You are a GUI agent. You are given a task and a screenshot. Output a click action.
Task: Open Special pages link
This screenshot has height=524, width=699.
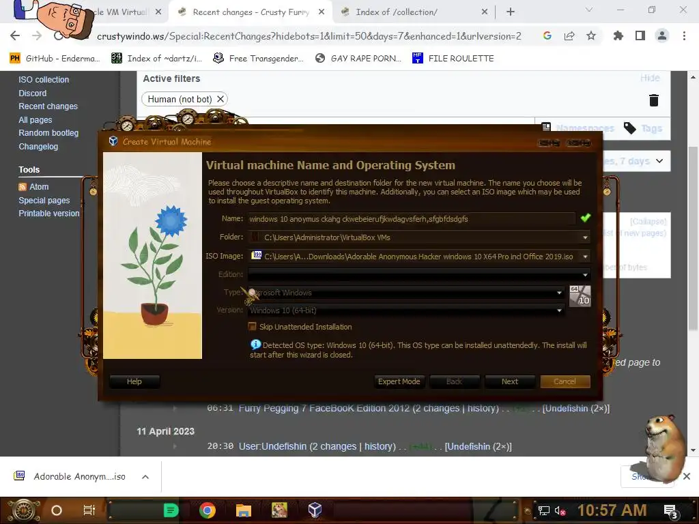pos(44,200)
